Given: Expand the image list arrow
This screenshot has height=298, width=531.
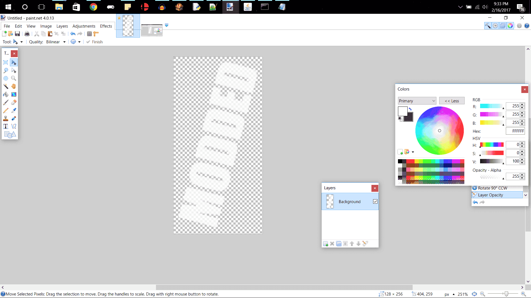Looking at the screenshot, I should pos(166,25).
